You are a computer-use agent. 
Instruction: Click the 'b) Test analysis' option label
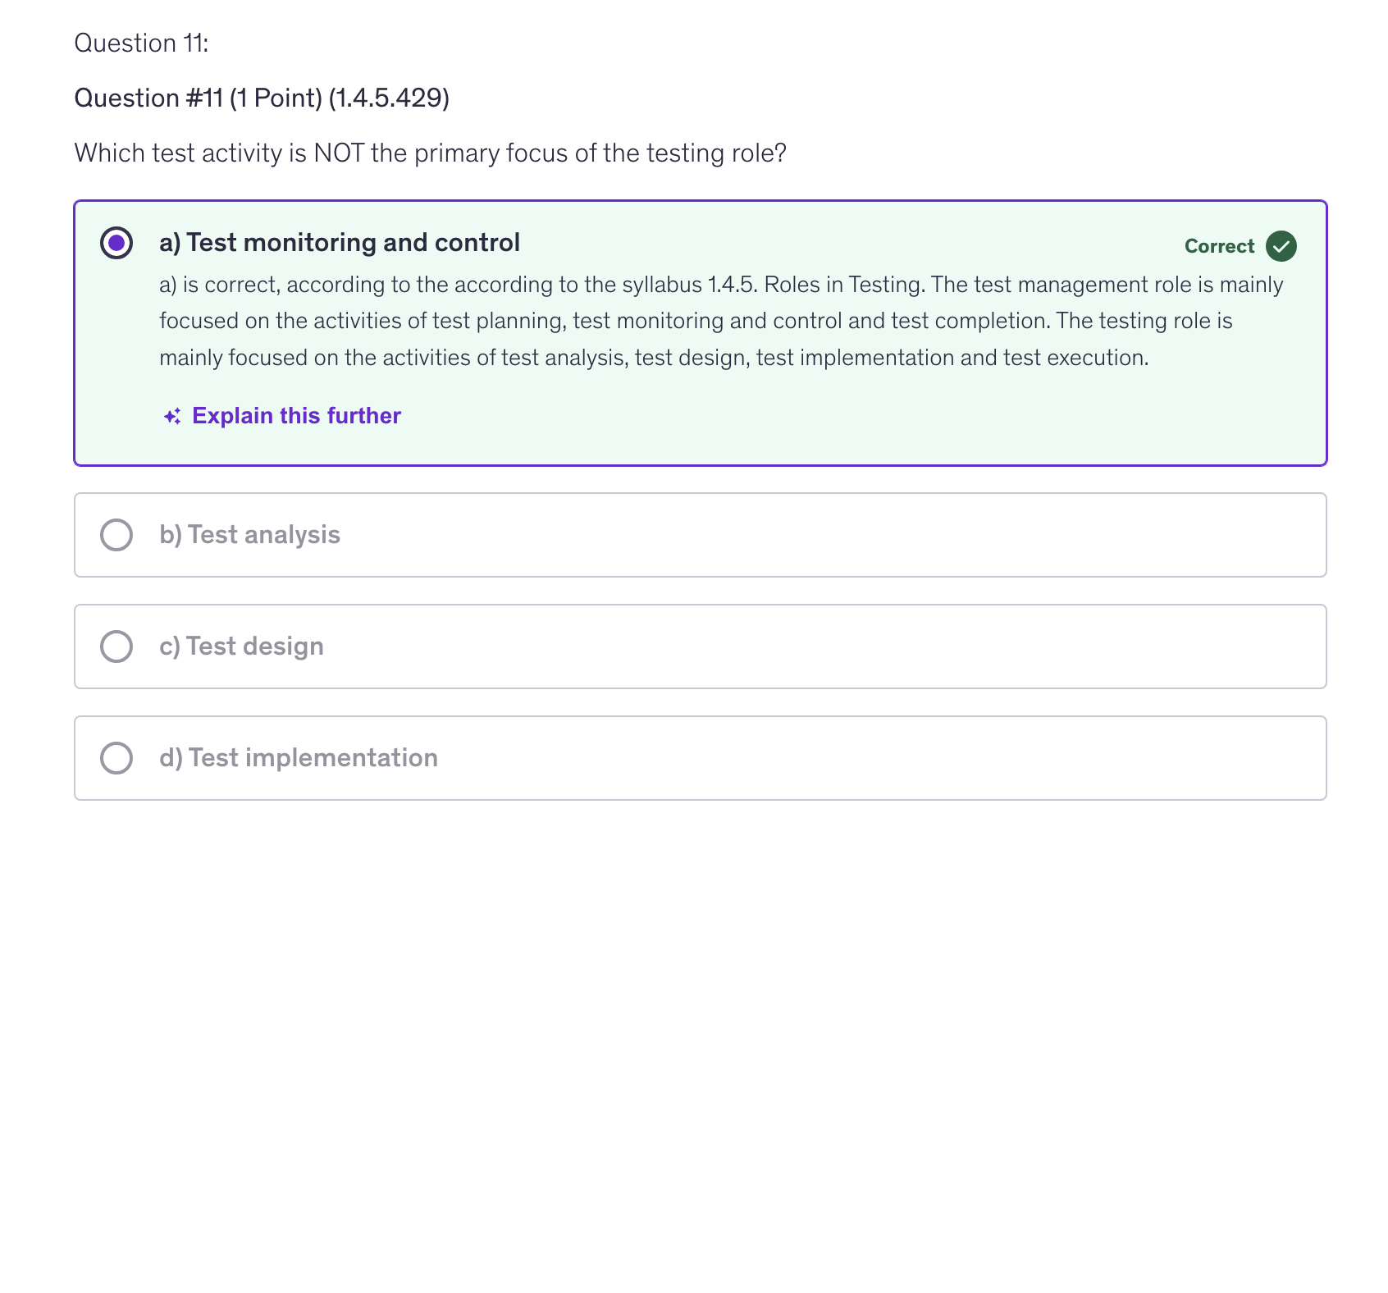(x=249, y=535)
